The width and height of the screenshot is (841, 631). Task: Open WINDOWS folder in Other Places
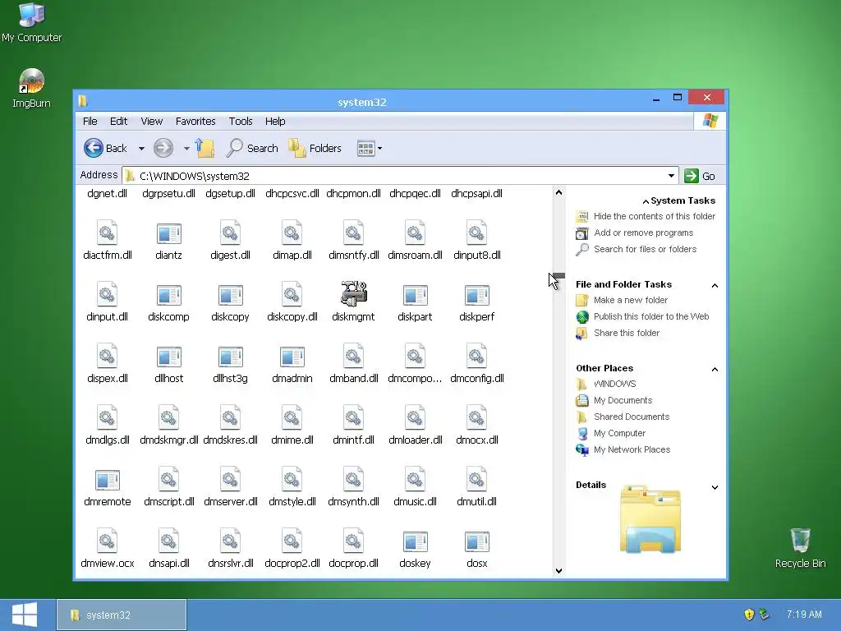click(614, 384)
